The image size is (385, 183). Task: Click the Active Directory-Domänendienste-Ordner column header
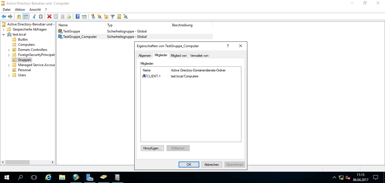coord(205,70)
